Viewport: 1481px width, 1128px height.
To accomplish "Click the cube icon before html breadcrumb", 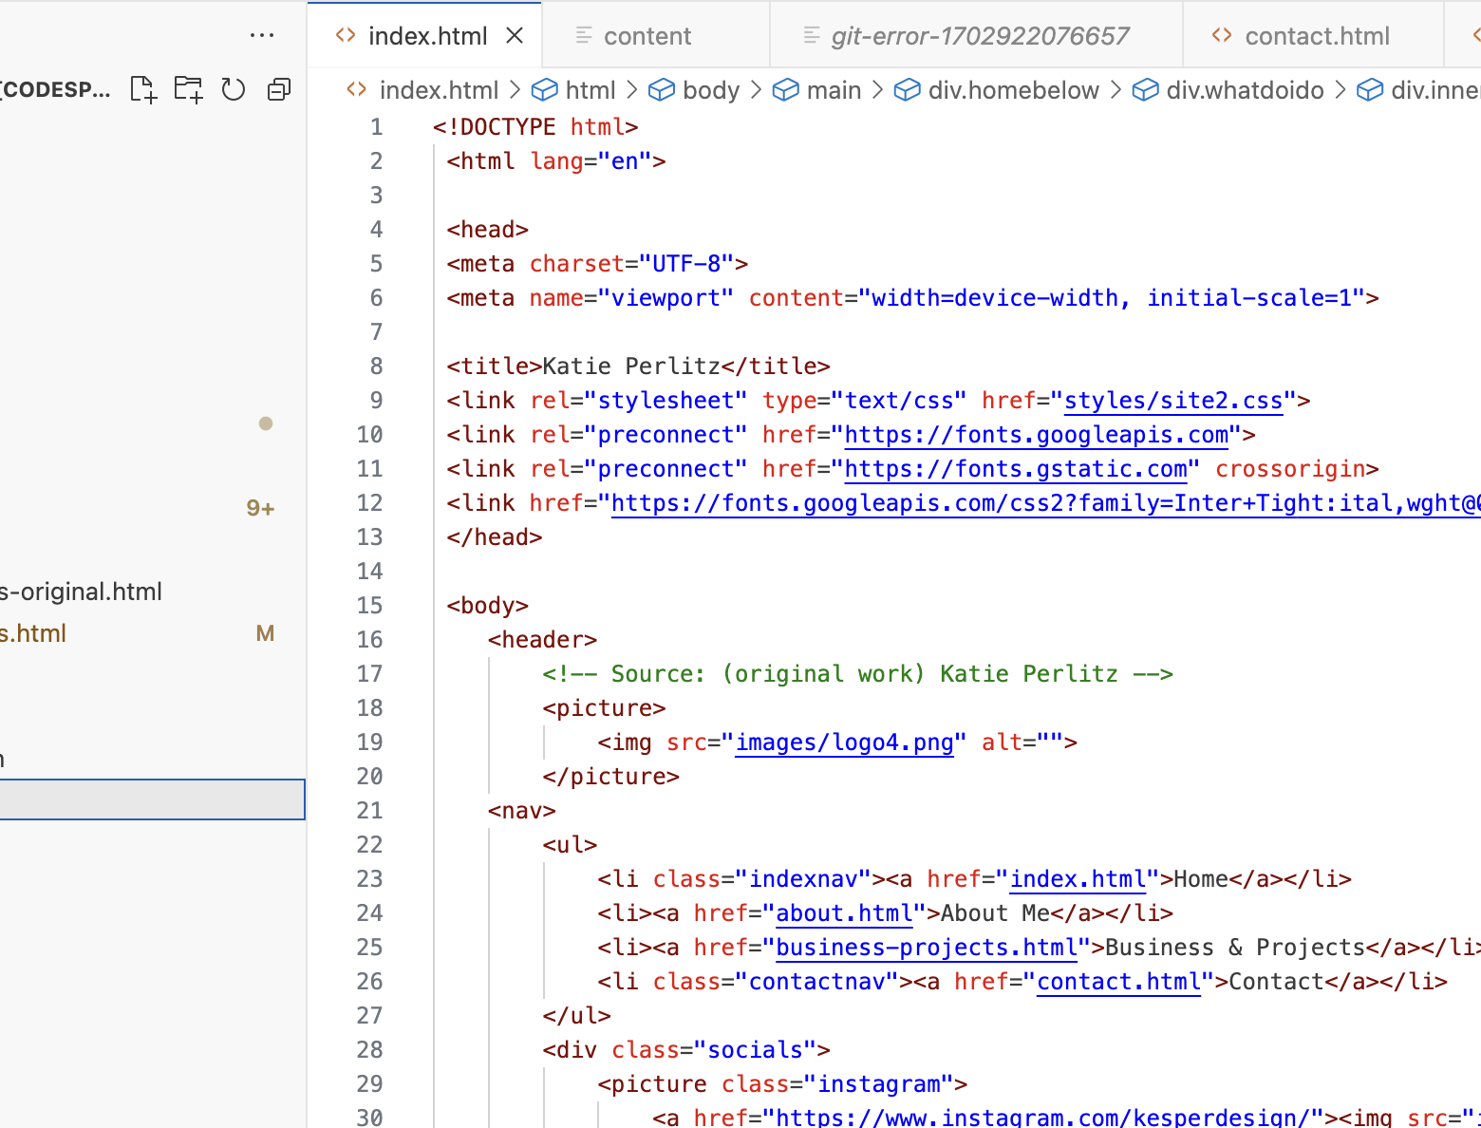I will 545,90.
